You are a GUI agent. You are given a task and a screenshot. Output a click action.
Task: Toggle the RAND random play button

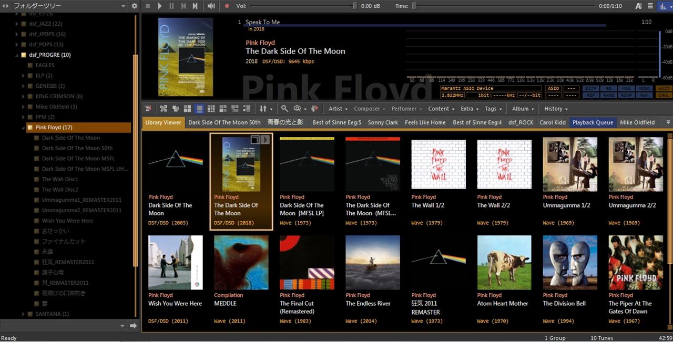pyautogui.click(x=609, y=95)
